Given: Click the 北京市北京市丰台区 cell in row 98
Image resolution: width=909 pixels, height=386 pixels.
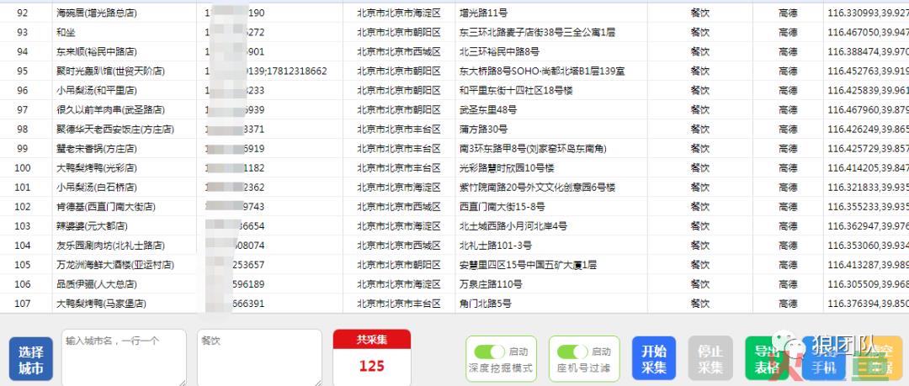Looking at the screenshot, I should pos(399,130).
